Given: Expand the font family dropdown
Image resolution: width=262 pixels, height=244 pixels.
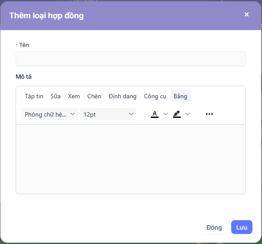Looking at the screenshot, I should (50, 114).
